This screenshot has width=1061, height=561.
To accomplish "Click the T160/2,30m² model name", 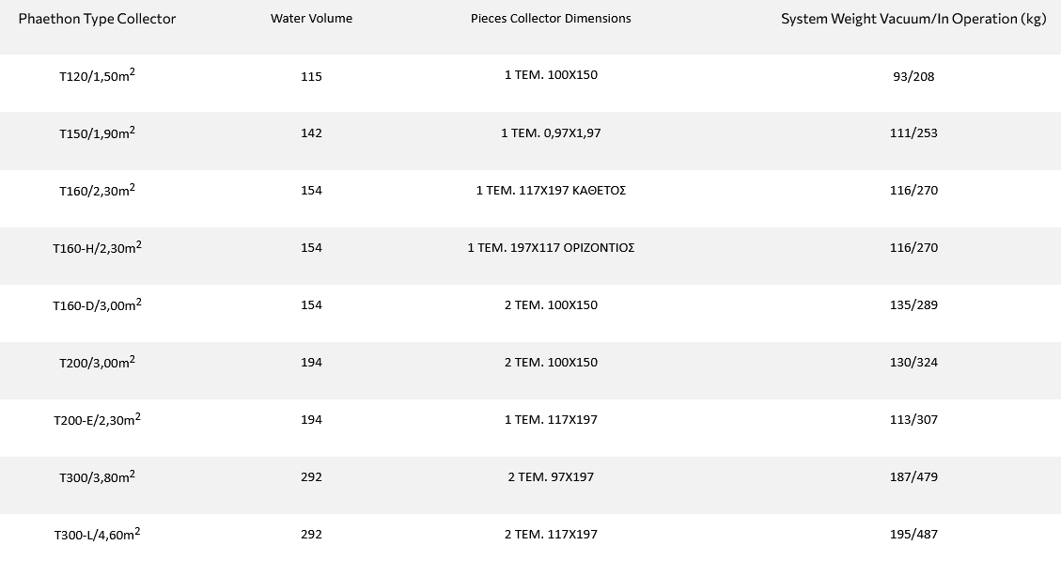I will tap(97, 191).
